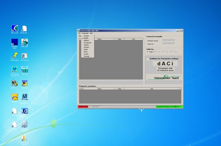This screenshot has width=221, height=146.
Task: Click the Value column header in upper table
Action: click(119, 39)
